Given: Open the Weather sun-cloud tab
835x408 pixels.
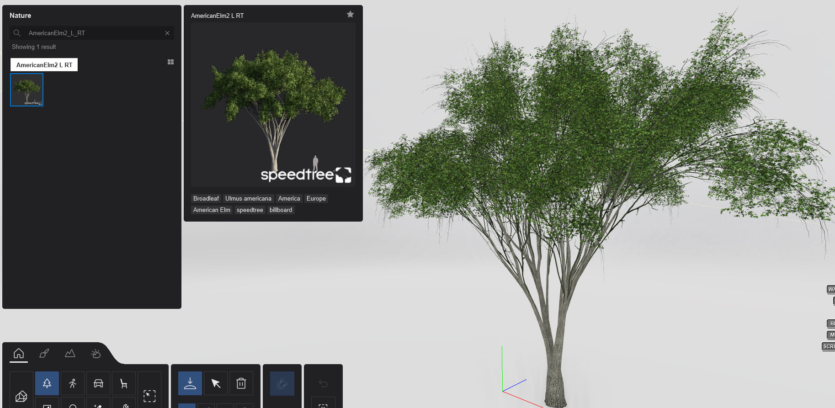Looking at the screenshot, I should tap(96, 353).
